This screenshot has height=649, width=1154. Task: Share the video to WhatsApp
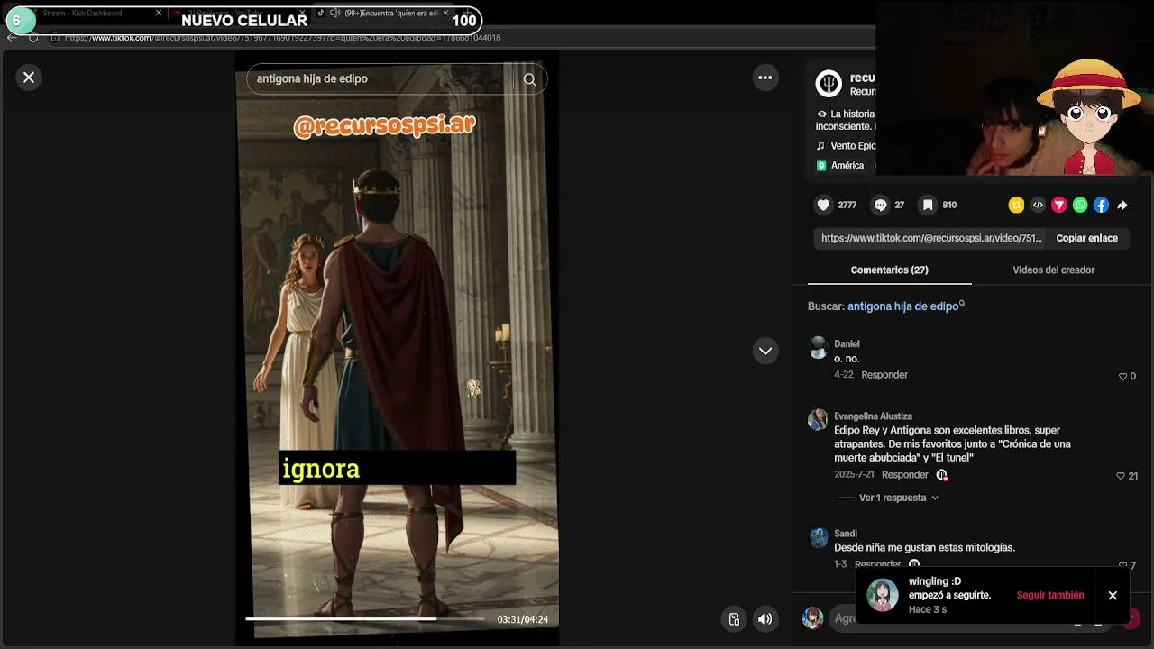click(x=1080, y=206)
